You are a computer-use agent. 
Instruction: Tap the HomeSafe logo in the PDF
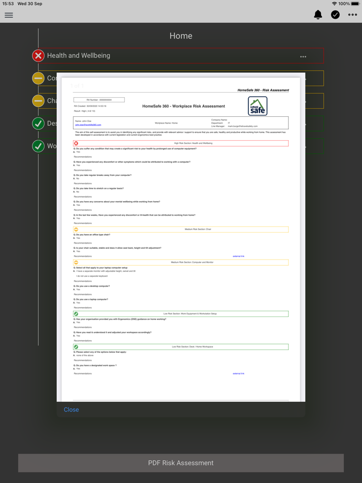coord(258,106)
